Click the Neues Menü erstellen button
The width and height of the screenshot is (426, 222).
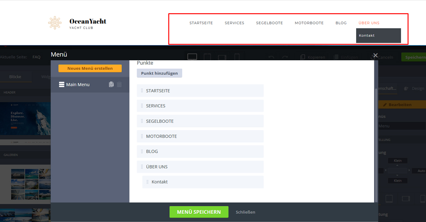pyautogui.click(x=90, y=68)
